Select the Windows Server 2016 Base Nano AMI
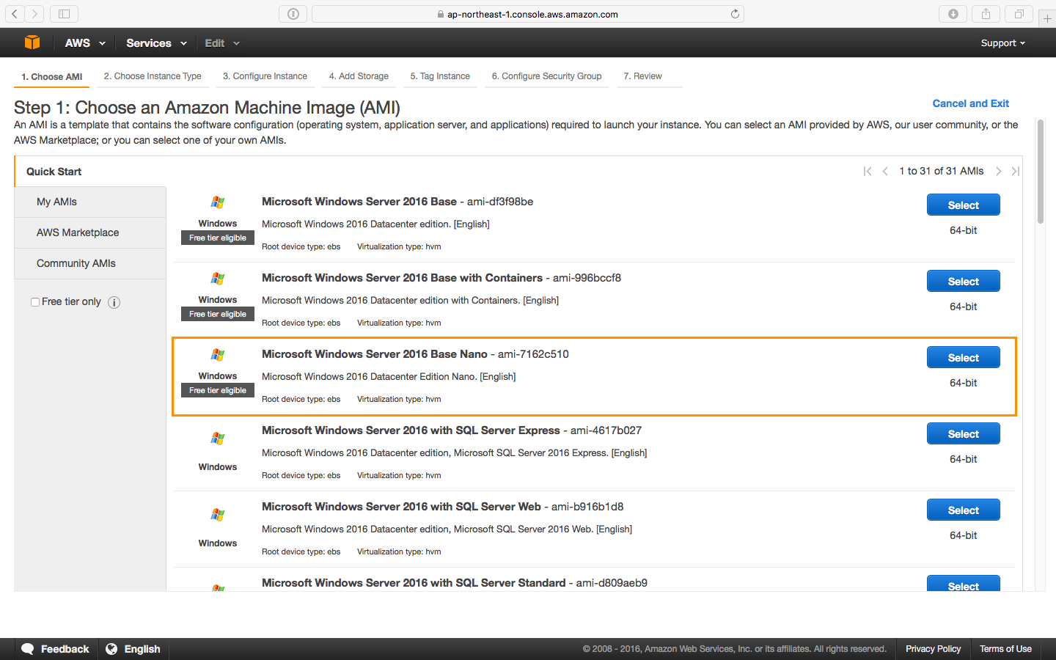Screen dimensions: 1056x660 coord(963,358)
